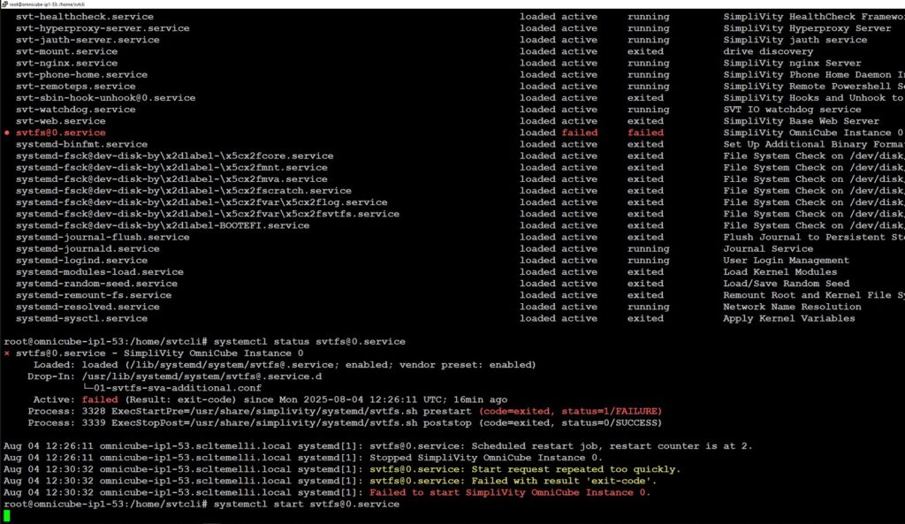The width and height of the screenshot is (905, 524).
Task: Click the red dot beside svtfs@0.service
Action: pyautogui.click(x=7, y=133)
